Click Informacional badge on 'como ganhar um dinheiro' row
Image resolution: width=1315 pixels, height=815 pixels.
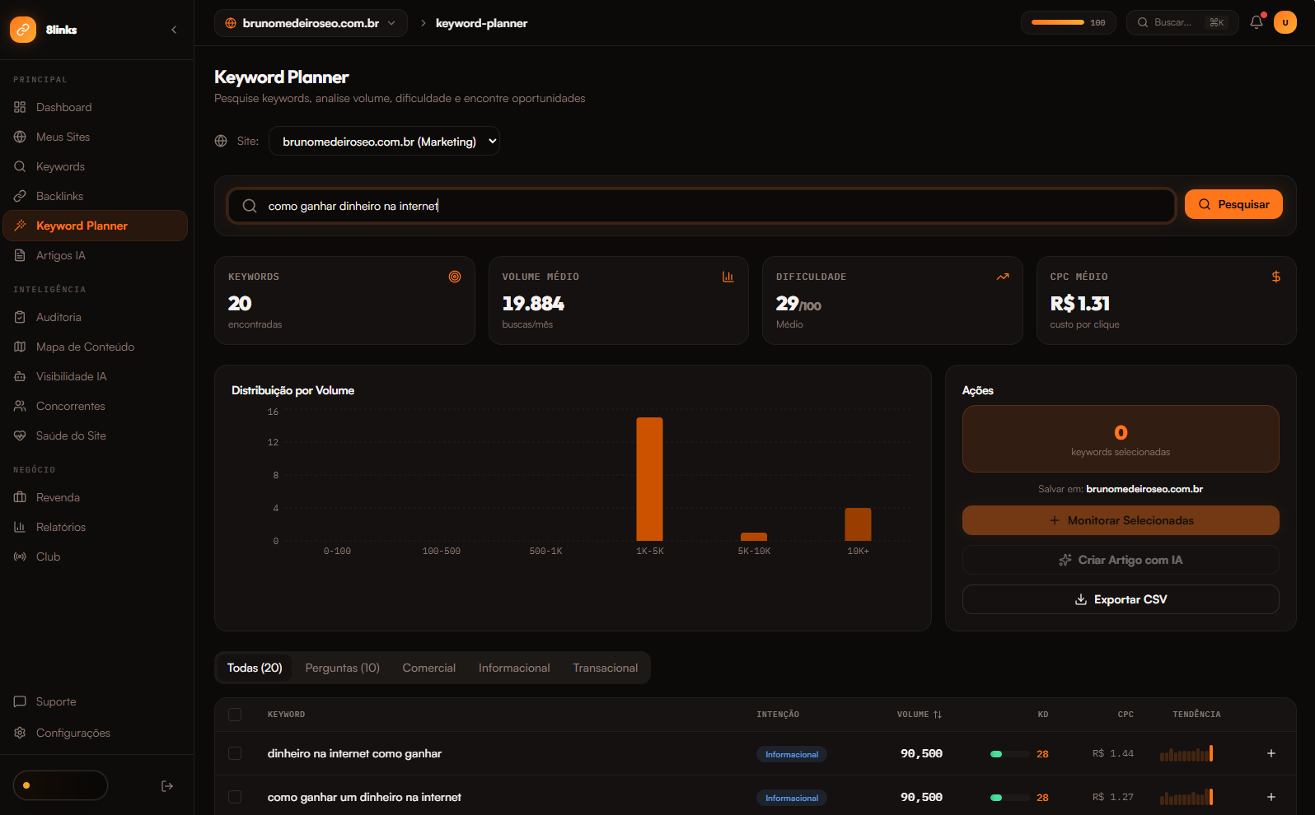point(792,798)
